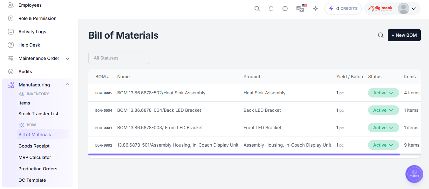Open Active status dropdown for BOM-0003
The height and width of the screenshot is (189, 429).
coord(384,128)
